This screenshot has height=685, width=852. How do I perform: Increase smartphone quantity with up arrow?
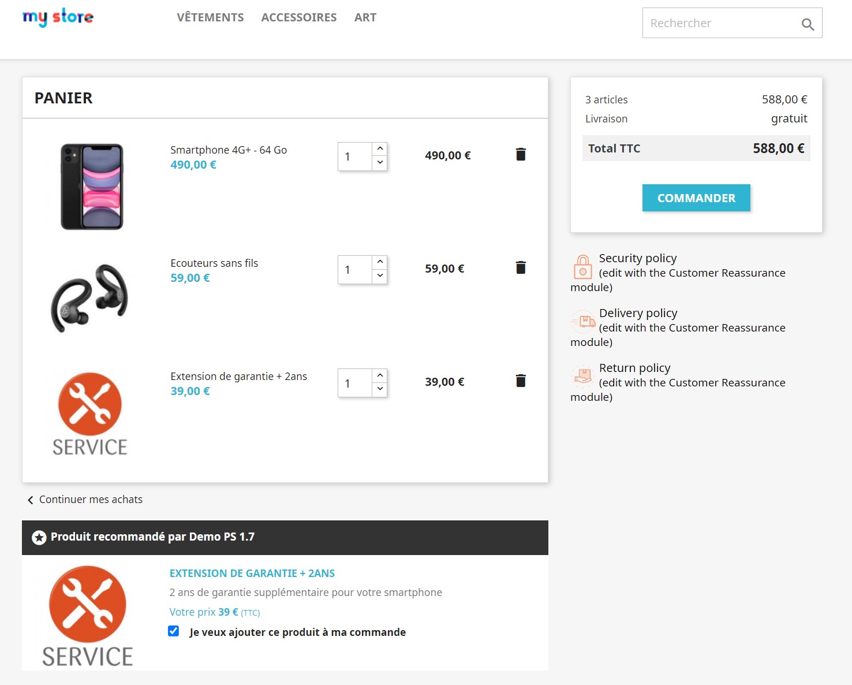coord(379,149)
